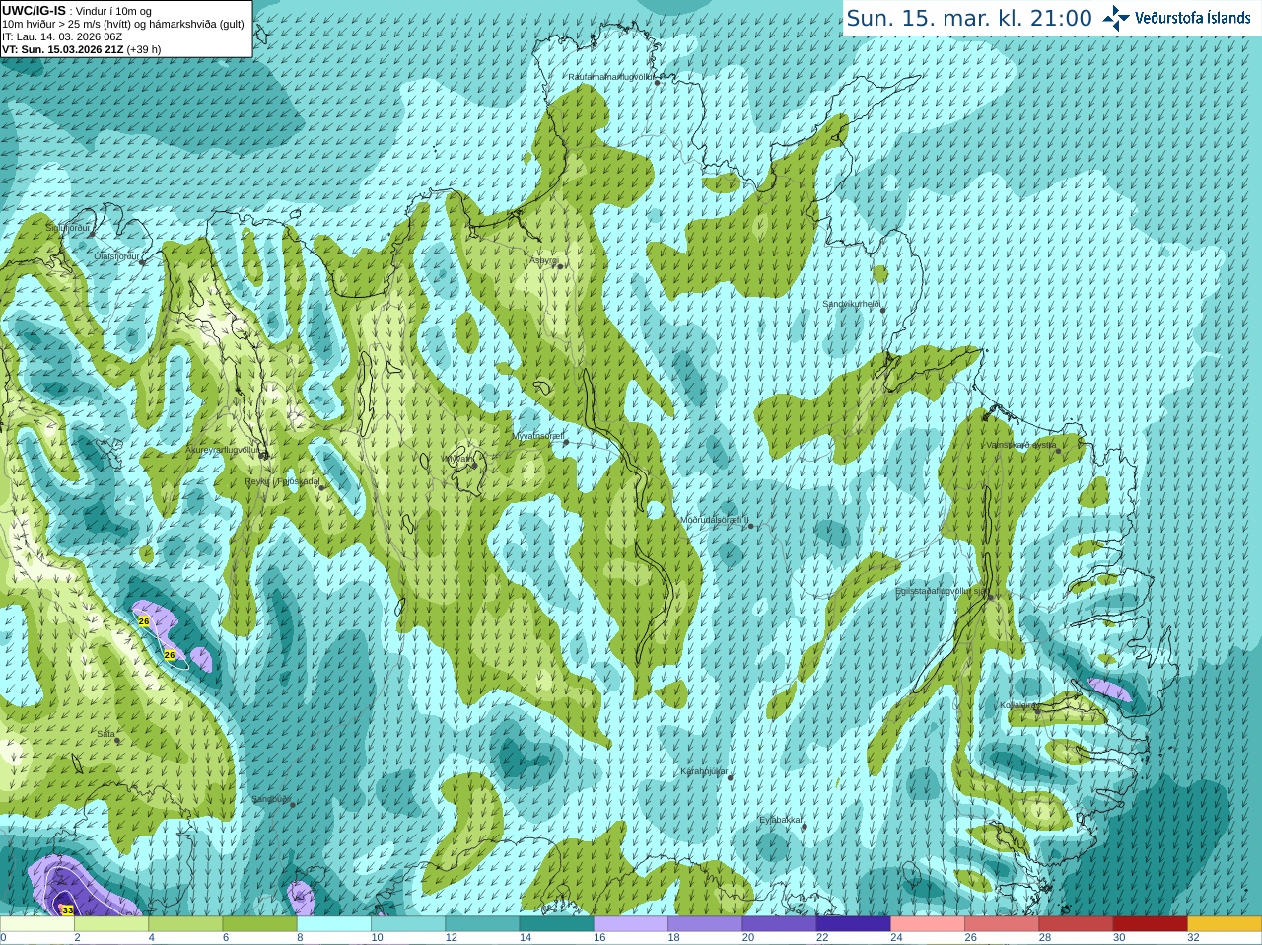Pick the pink 24–26 m/s legend swatch

[x=928, y=924]
